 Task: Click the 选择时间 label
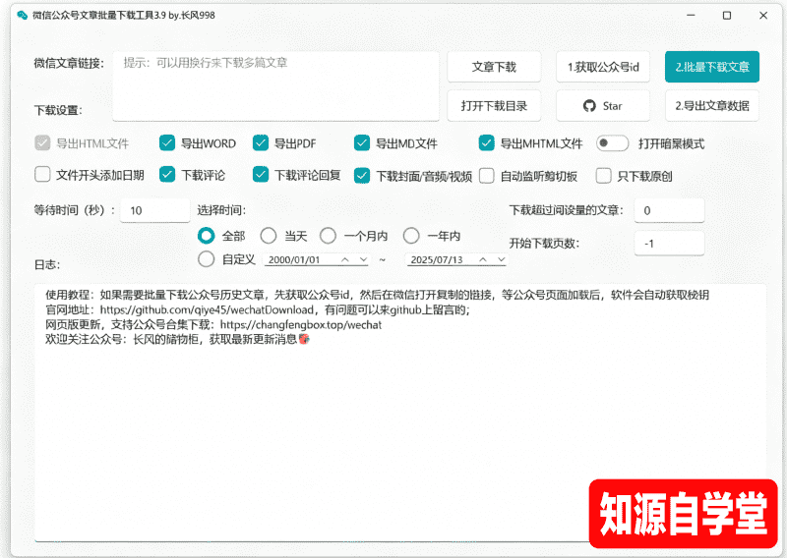point(221,210)
